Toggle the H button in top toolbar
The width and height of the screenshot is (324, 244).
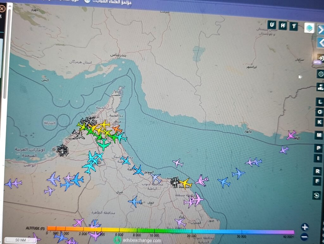283,26
